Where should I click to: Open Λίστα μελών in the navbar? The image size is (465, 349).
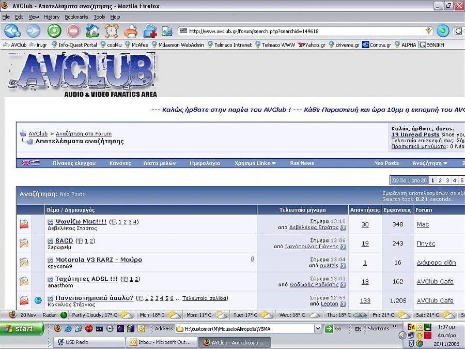point(160,163)
